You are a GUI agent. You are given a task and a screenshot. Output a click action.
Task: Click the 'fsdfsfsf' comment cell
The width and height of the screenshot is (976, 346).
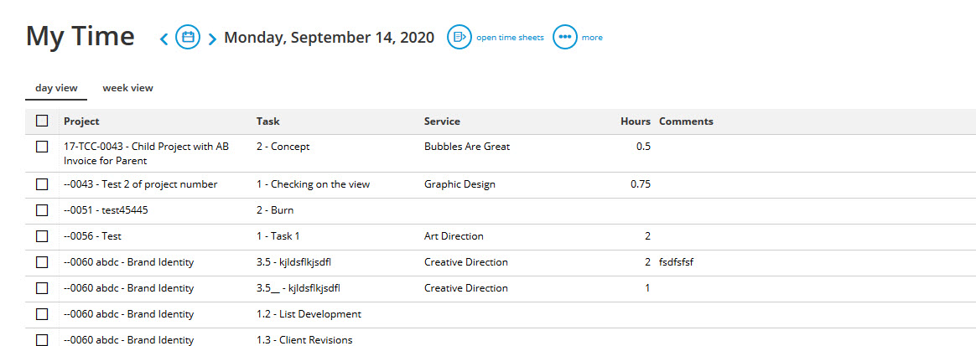(676, 262)
